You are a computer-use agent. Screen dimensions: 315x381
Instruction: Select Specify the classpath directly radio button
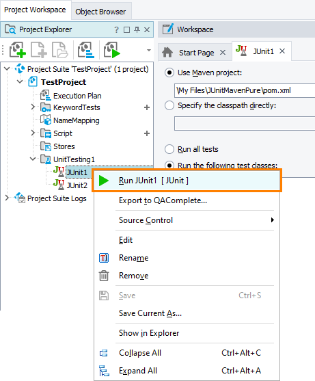point(169,105)
